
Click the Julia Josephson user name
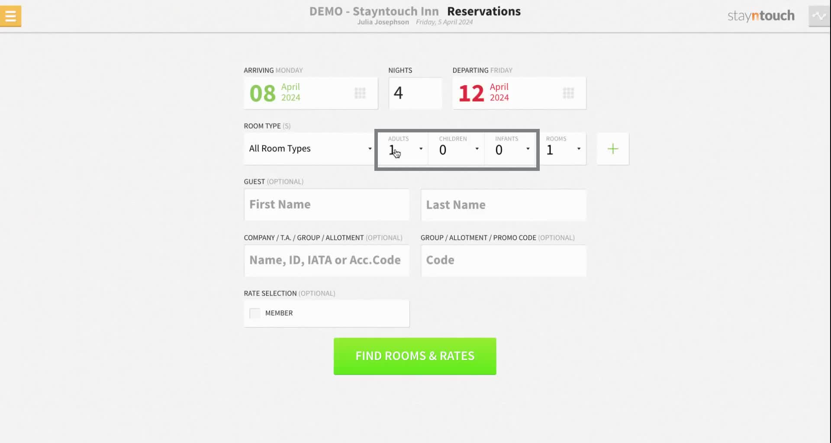383,22
